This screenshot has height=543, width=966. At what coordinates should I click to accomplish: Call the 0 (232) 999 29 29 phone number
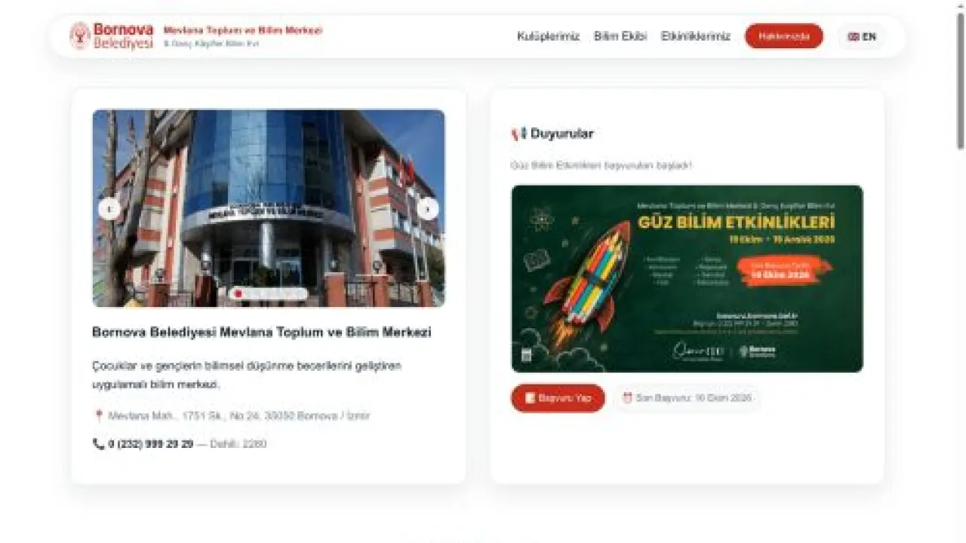pyautogui.click(x=151, y=443)
